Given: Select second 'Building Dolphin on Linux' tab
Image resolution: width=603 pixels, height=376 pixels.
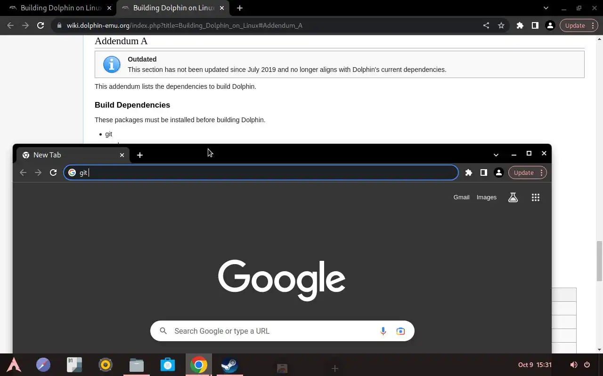Looking at the screenshot, I should [172, 8].
